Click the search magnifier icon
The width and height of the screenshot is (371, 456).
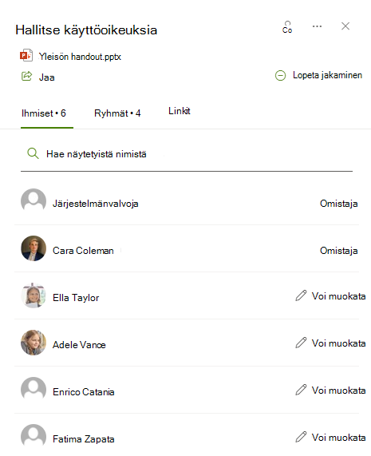(x=33, y=153)
